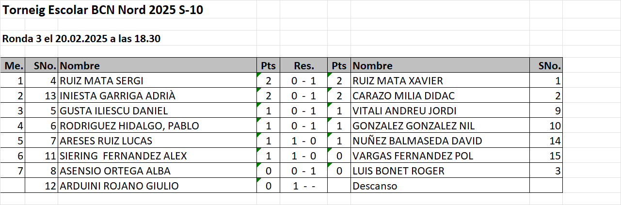Image resolution: width=621 pixels, height=205 pixels.
Task: Click SIERING FERNANDEZ ALEX cell
Action: (157, 156)
